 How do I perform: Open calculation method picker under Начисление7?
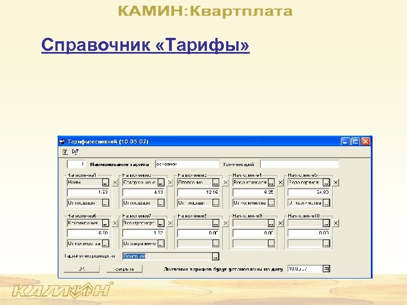coord(161,243)
